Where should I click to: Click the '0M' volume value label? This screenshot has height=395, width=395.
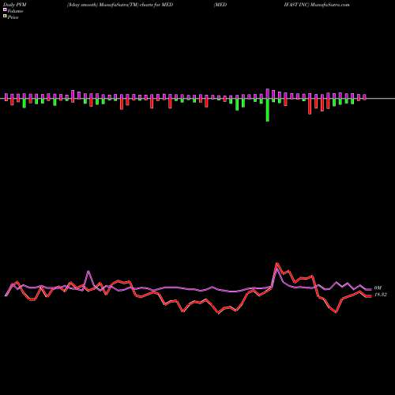378,288
